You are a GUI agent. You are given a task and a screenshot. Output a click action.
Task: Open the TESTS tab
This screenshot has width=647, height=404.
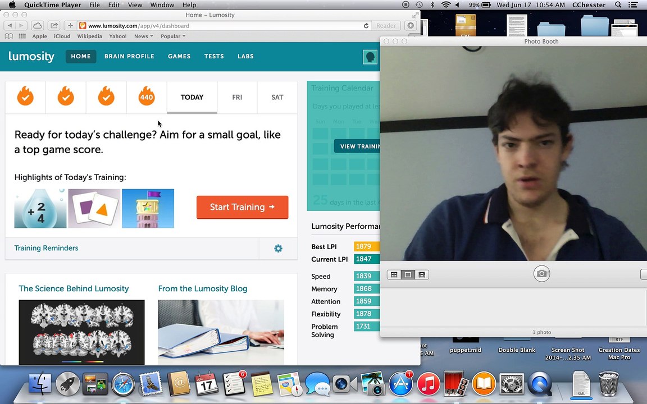214,56
